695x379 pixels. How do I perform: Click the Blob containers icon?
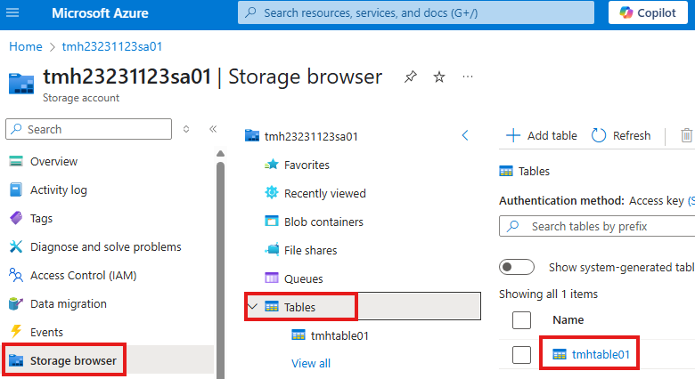[x=271, y=221]
